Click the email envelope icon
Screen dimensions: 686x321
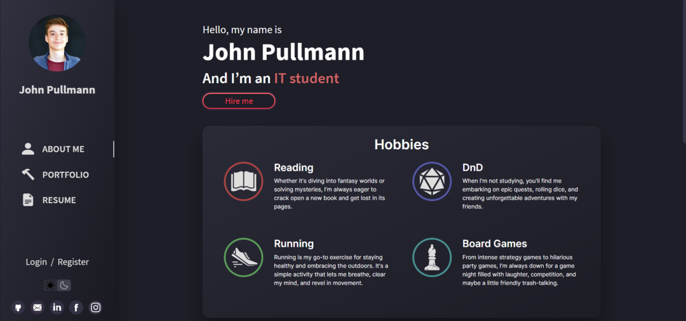37,308
